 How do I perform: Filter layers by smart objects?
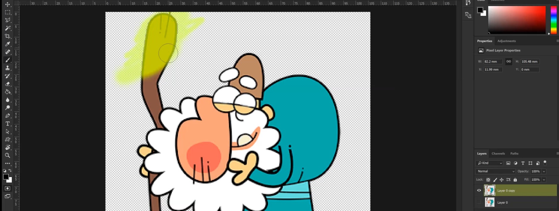tap(538, 163)
